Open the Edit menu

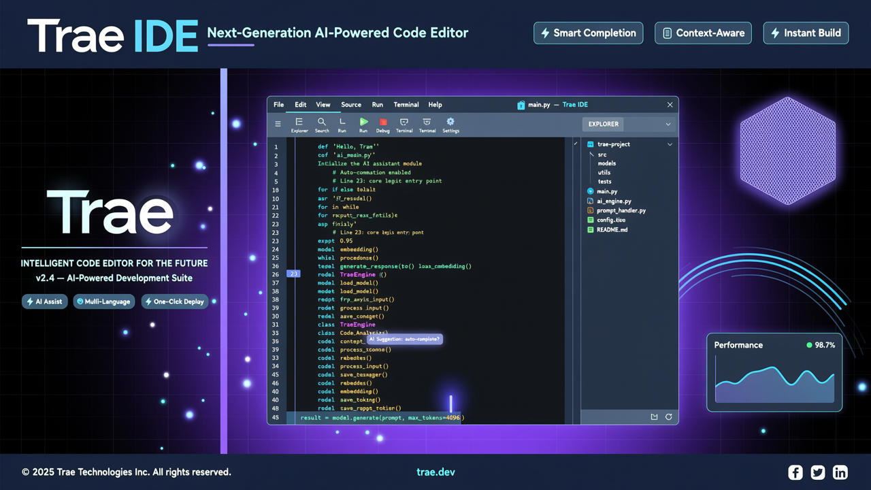301,105
